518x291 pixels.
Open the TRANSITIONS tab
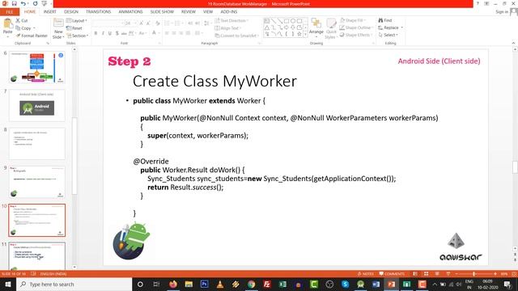99,12
